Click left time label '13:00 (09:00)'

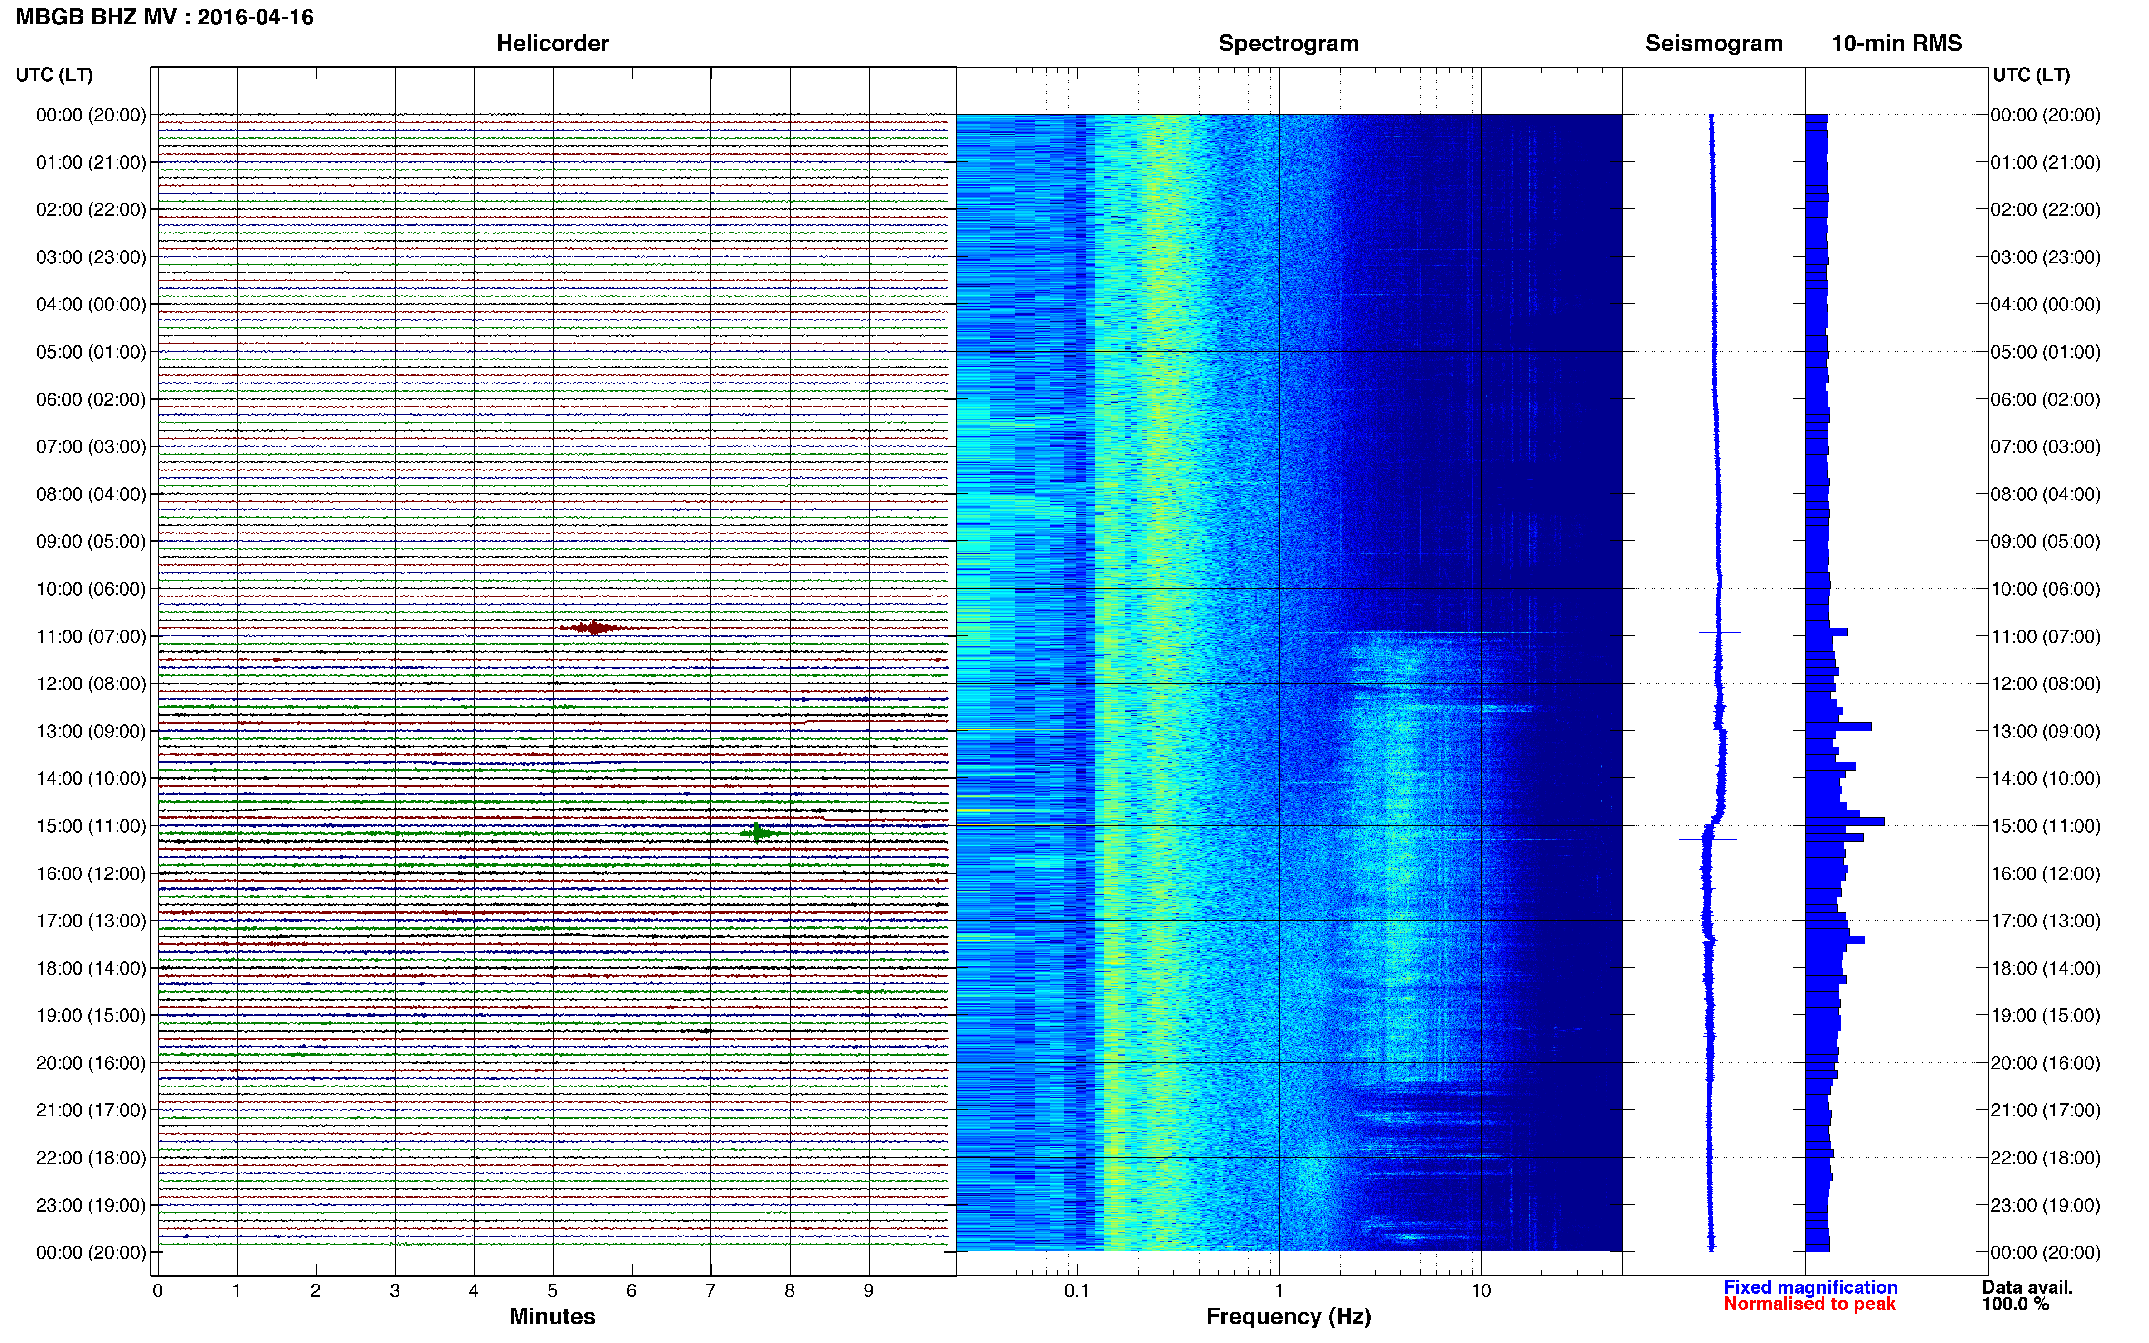click(91, 731)
